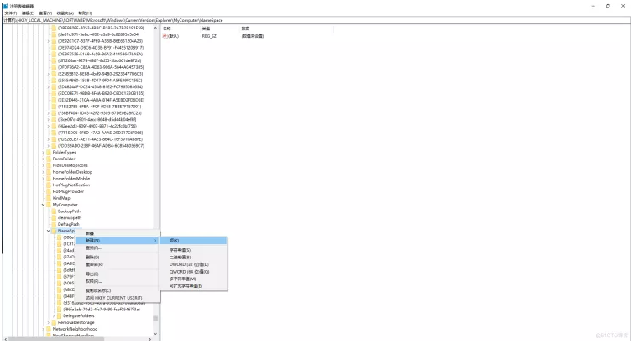633x344 pixels.
Task: Choose 重命名(R) in the context menu
Action: (117, 264)
